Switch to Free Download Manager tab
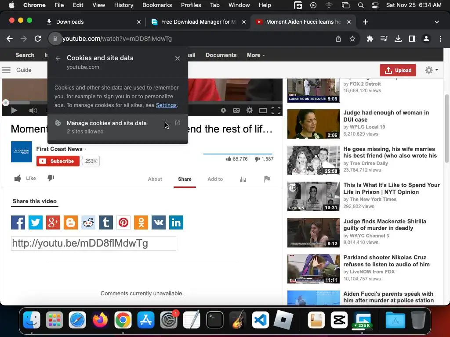 click(198, 22)
